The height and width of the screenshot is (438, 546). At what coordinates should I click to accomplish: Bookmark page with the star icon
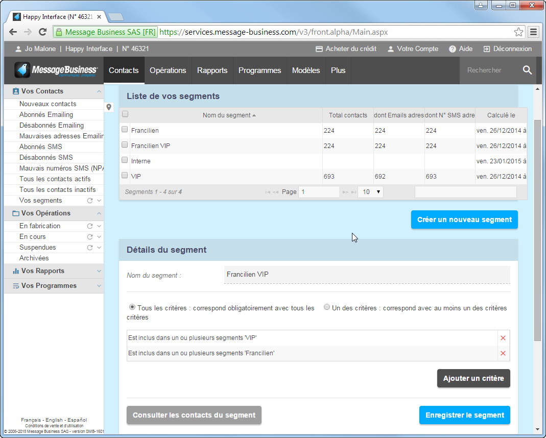[518, 32]
